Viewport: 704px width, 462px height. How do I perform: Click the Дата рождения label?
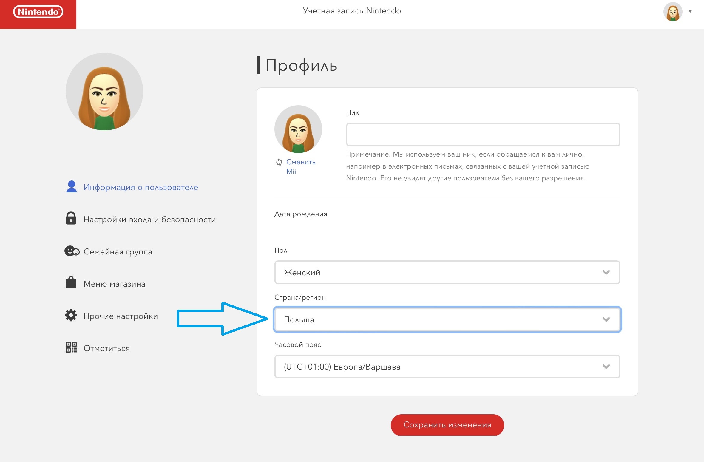click(x=301, y=214)
